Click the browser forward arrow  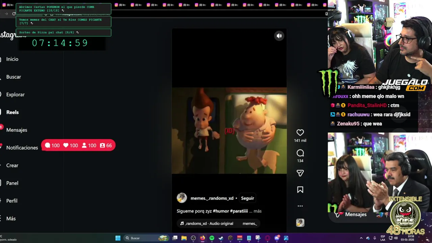[x=6, y=14]
